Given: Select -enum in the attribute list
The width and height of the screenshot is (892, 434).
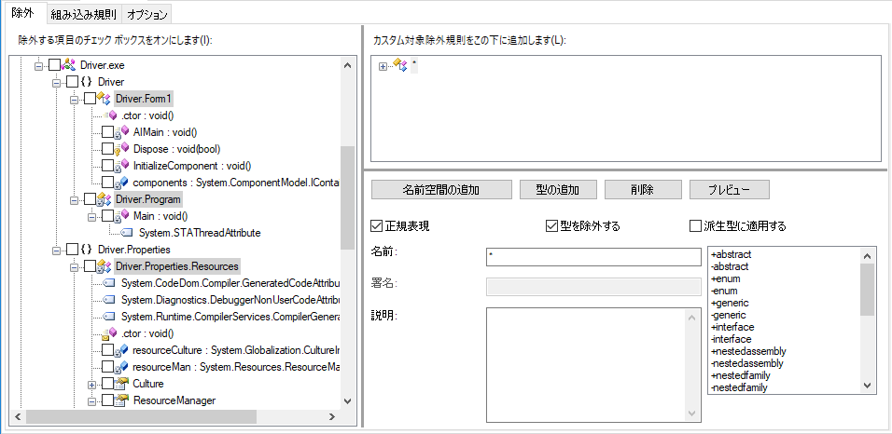Looking at the screenshot, I should click(726, 291).
